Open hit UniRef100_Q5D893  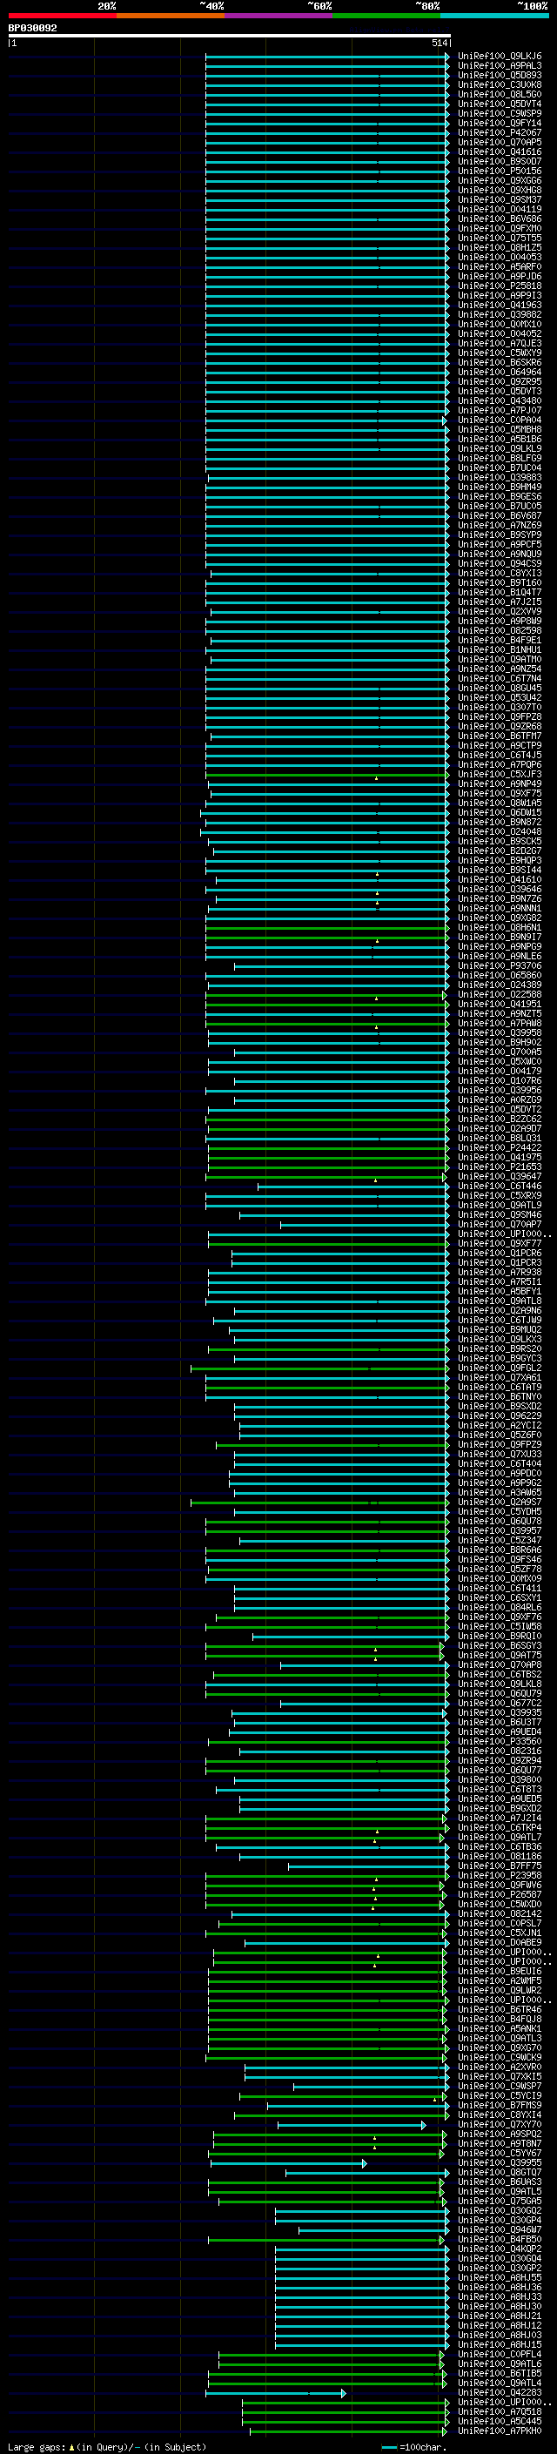500,75
